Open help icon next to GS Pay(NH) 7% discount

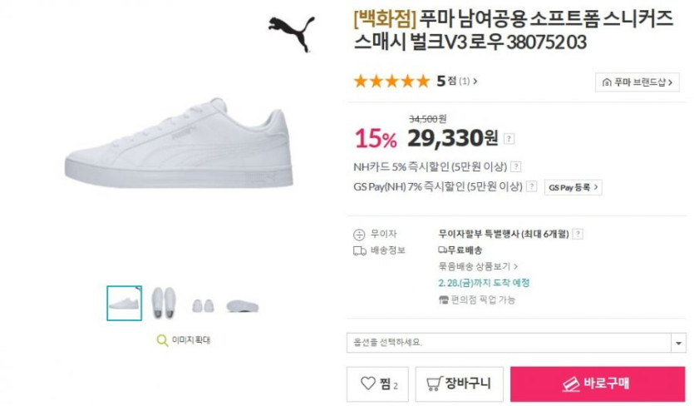click(x=531, y=187)
